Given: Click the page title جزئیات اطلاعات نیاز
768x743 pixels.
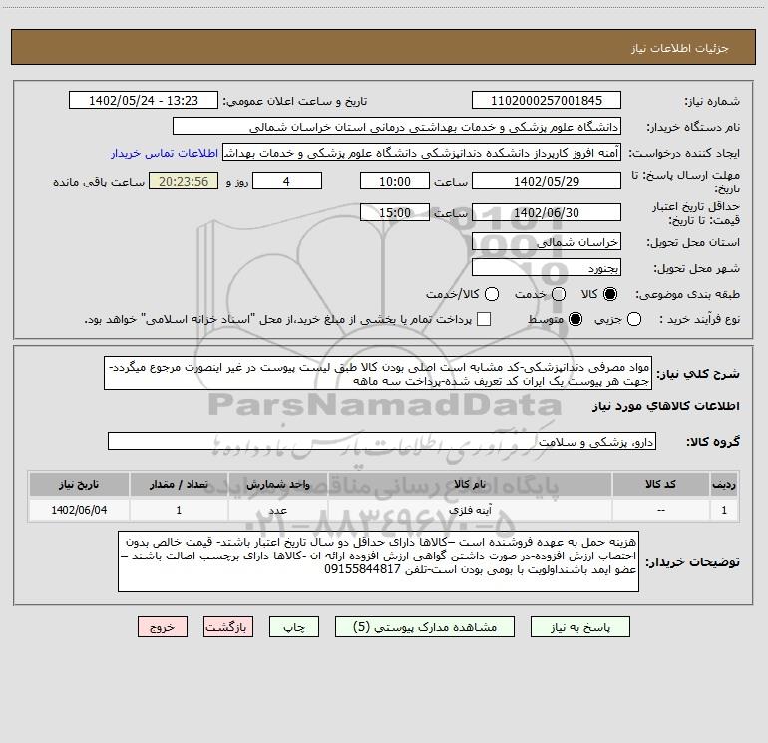Looking at the screenshot, I should click(x=680, y=48).
